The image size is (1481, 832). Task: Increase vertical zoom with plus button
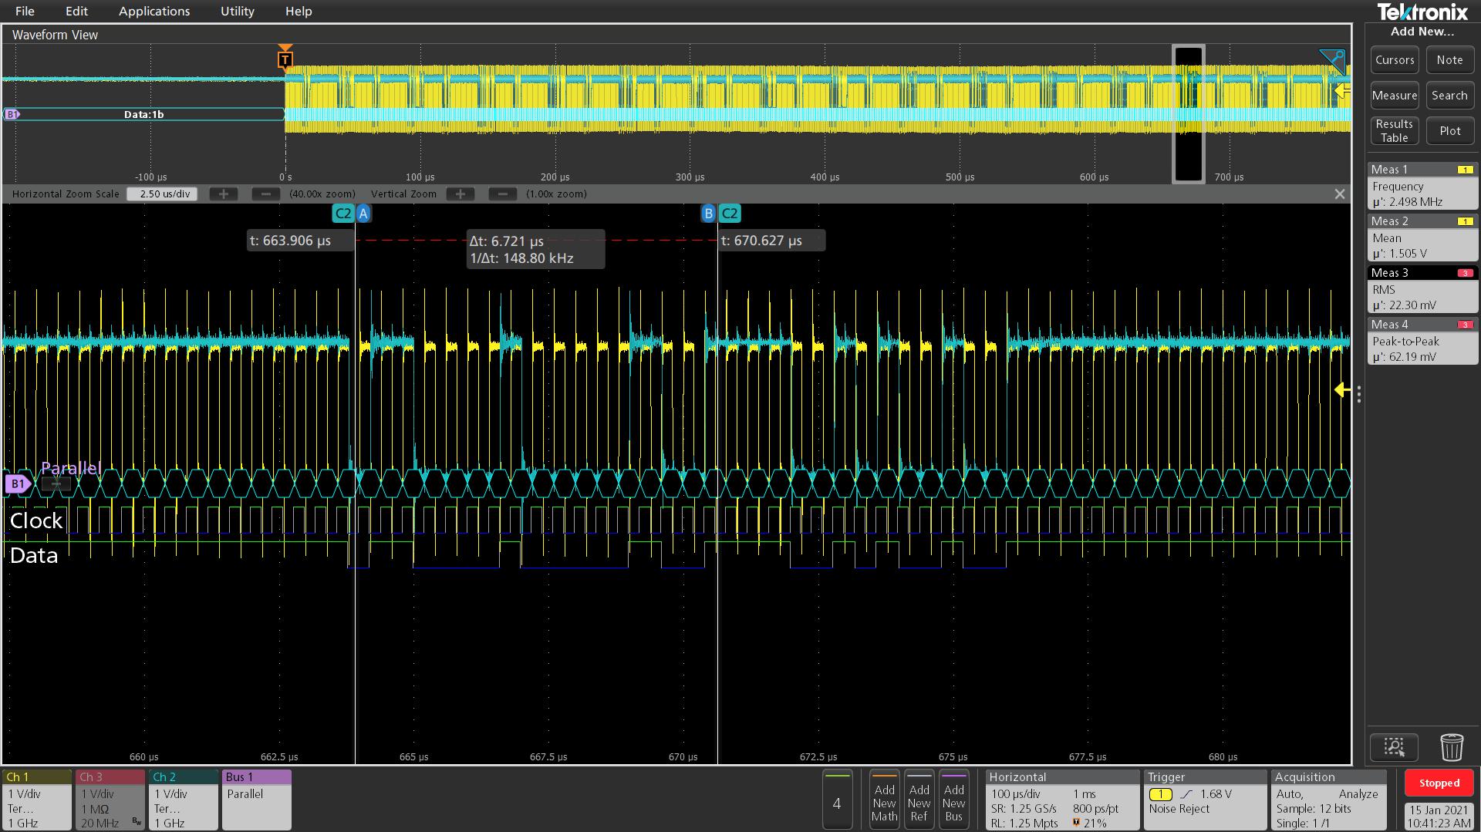[x=460, y=194]
